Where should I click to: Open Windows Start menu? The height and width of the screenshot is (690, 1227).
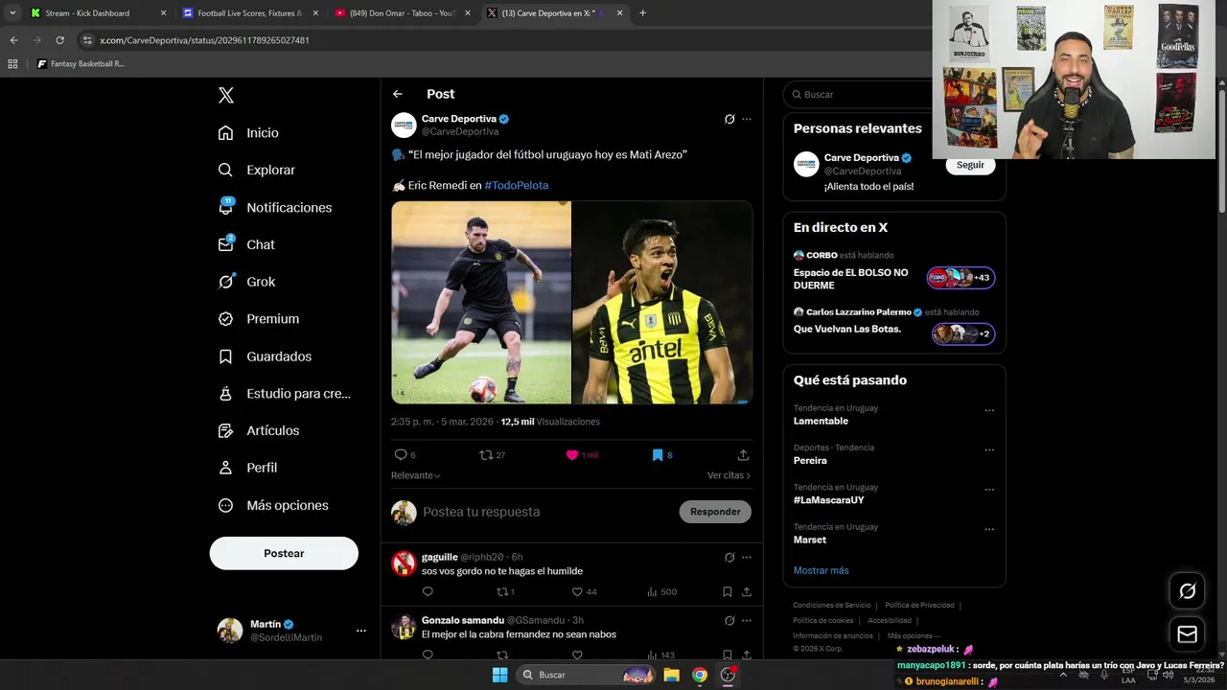(499, 675)
